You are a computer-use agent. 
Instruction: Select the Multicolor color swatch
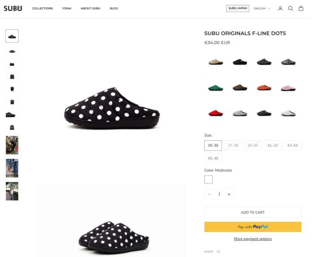pos(208,180)
